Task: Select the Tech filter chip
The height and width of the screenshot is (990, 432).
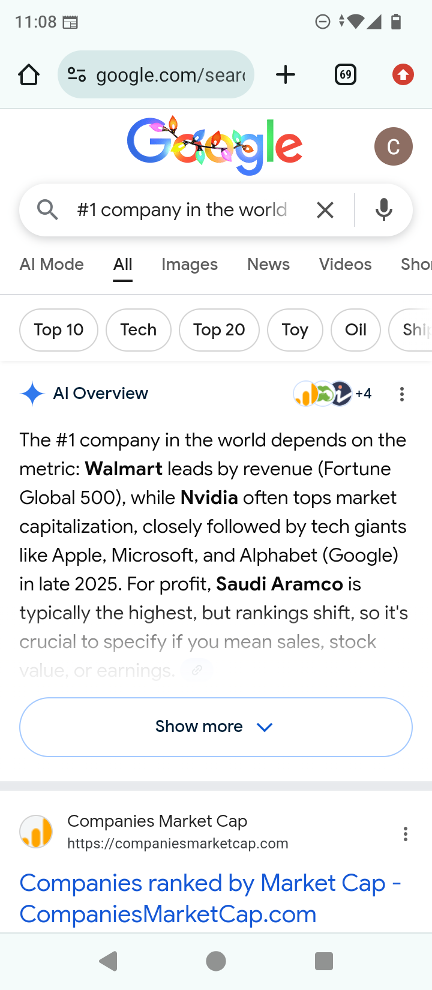Action: coord(138,329)
